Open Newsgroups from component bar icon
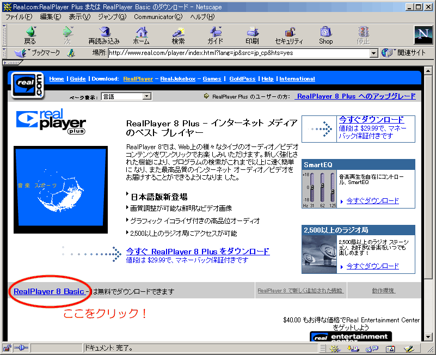The image size is (436, 355). (x=372, y=348)
